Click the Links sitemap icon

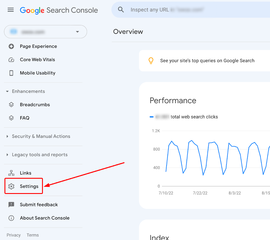[11, 173]
